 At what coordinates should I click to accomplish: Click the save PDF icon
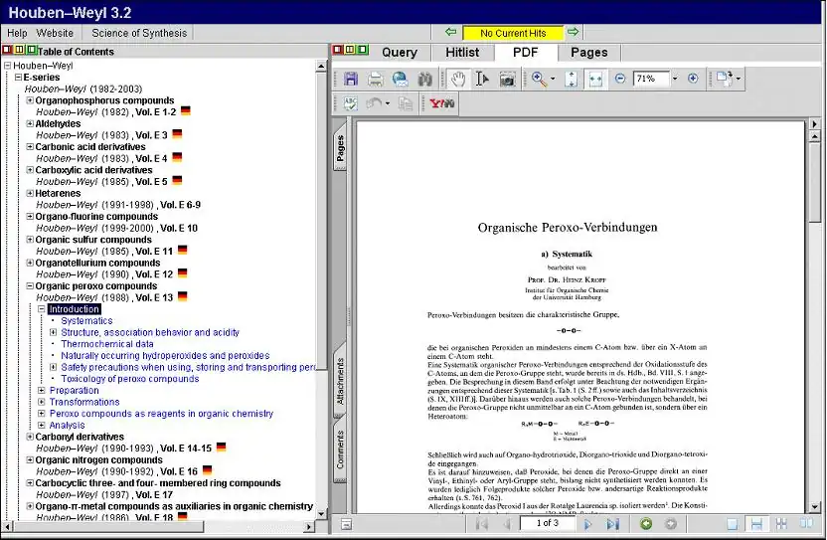[x=351, y=79]
